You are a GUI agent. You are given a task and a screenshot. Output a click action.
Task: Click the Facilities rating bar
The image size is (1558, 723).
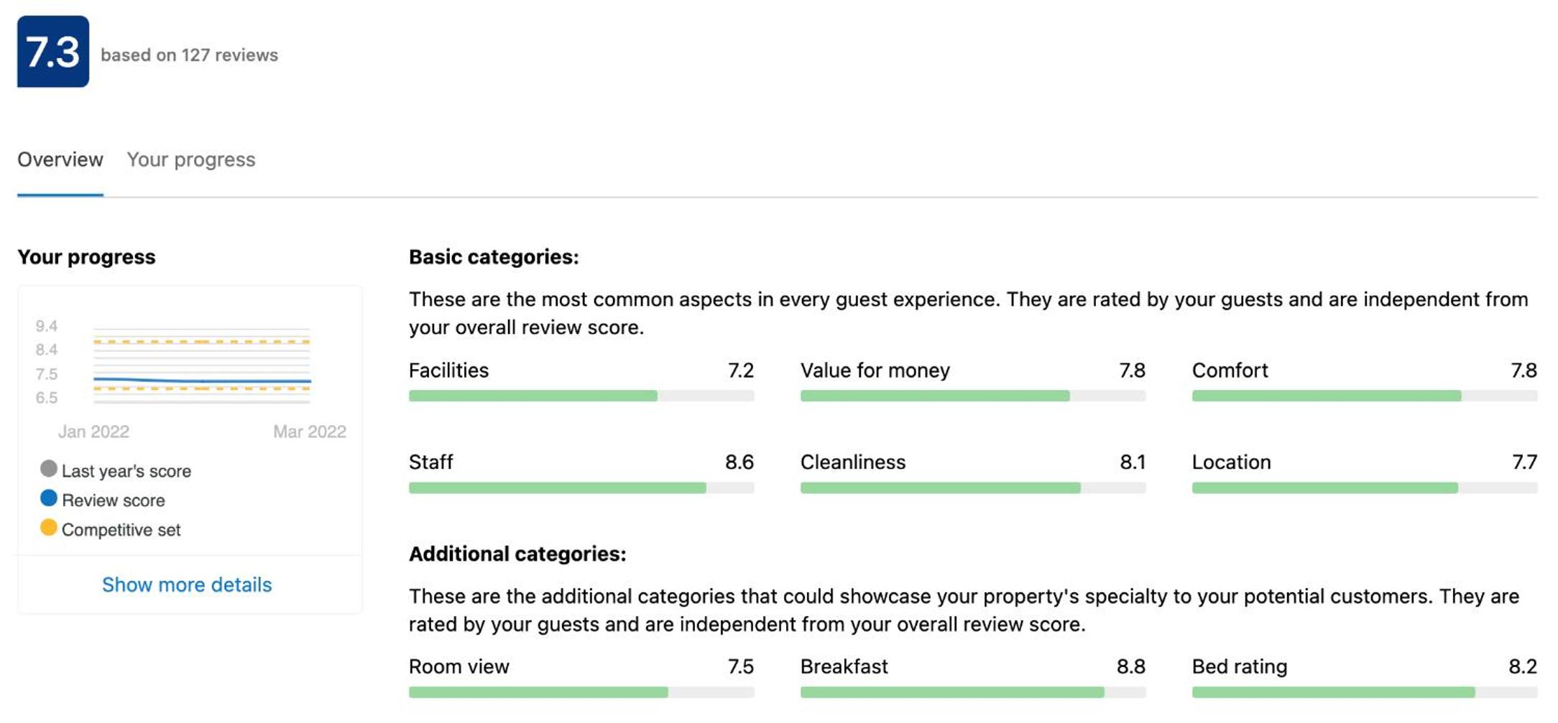581,396
